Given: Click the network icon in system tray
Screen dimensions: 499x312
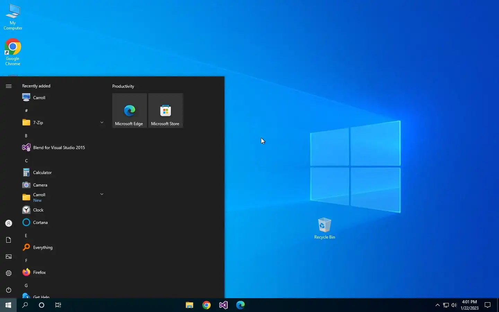Looking at the screenshot, I should pos(446,305).
